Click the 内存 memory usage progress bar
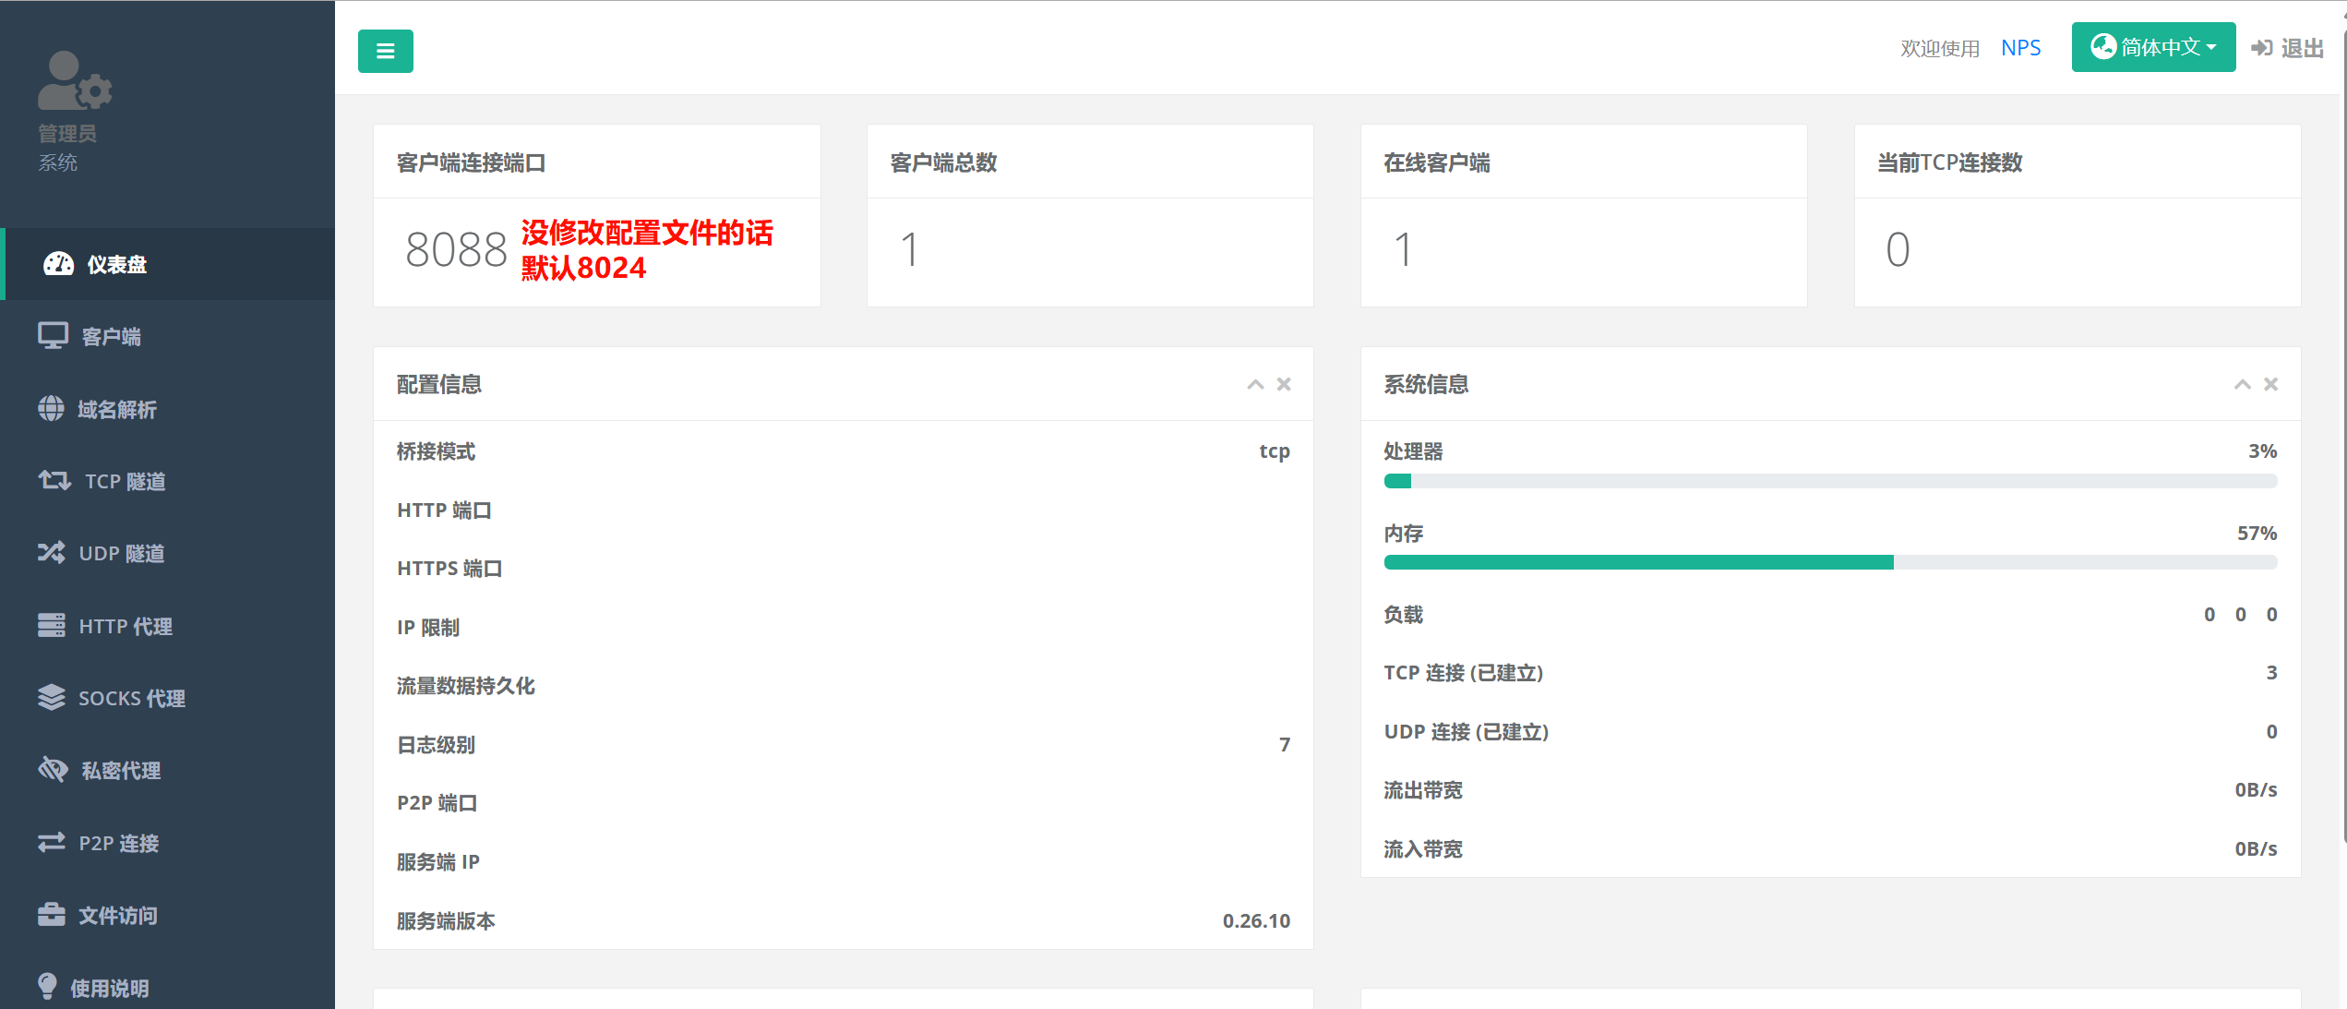 tap(1829, 562)
